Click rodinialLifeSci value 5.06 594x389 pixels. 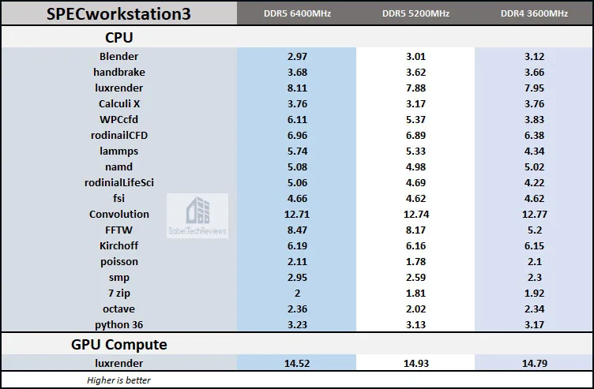point(297,182)
